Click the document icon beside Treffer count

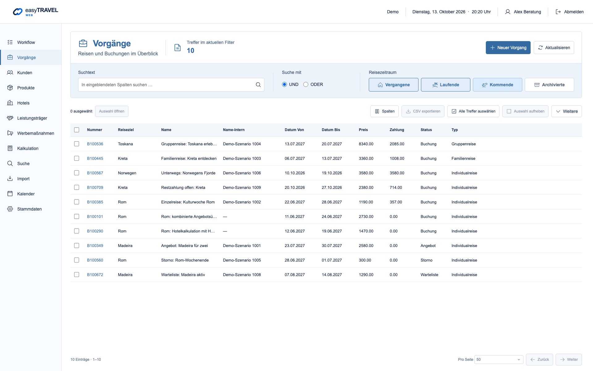tap(178, 48)
